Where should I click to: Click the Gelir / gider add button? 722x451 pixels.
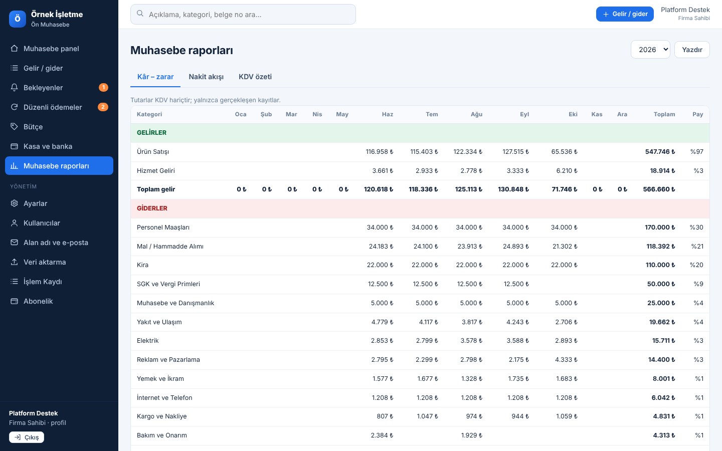(625, 14)
